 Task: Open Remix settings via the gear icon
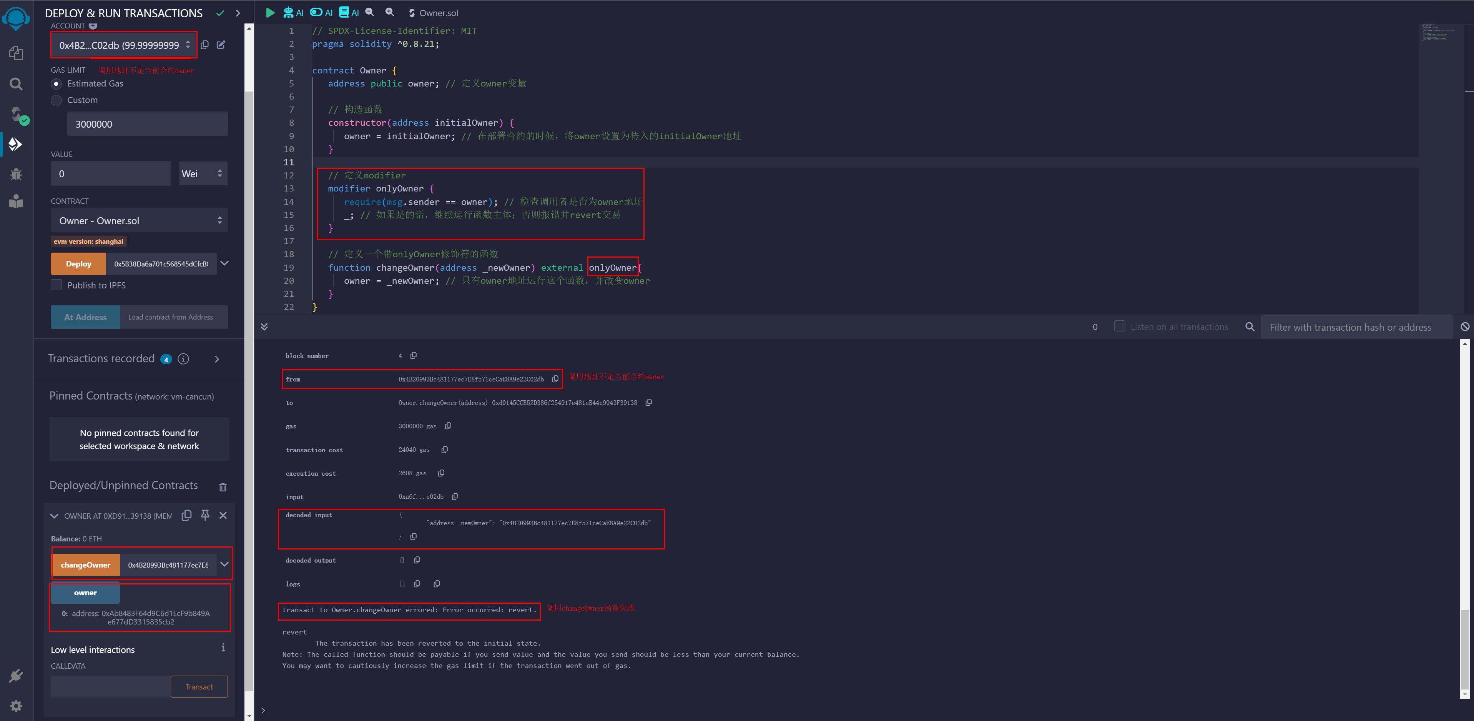pos(16,706)
